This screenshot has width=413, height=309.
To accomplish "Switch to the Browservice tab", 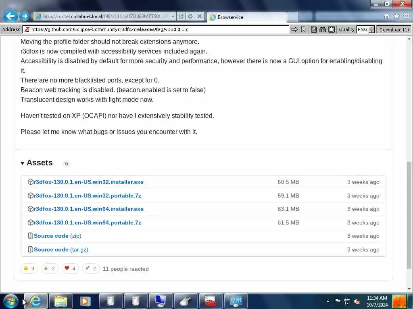I will point(246,17).
